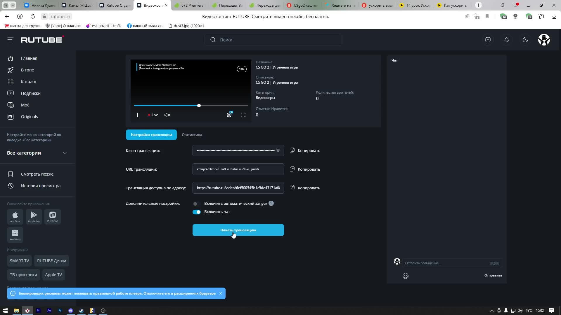
Task: Switch to the Статистика tab
Action: pos(192,135)
